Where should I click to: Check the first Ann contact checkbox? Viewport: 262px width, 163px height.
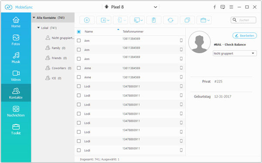(79, 41)
